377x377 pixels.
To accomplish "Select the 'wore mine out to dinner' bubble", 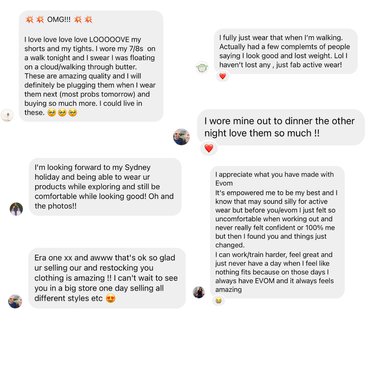I will [x=281, y=127].
